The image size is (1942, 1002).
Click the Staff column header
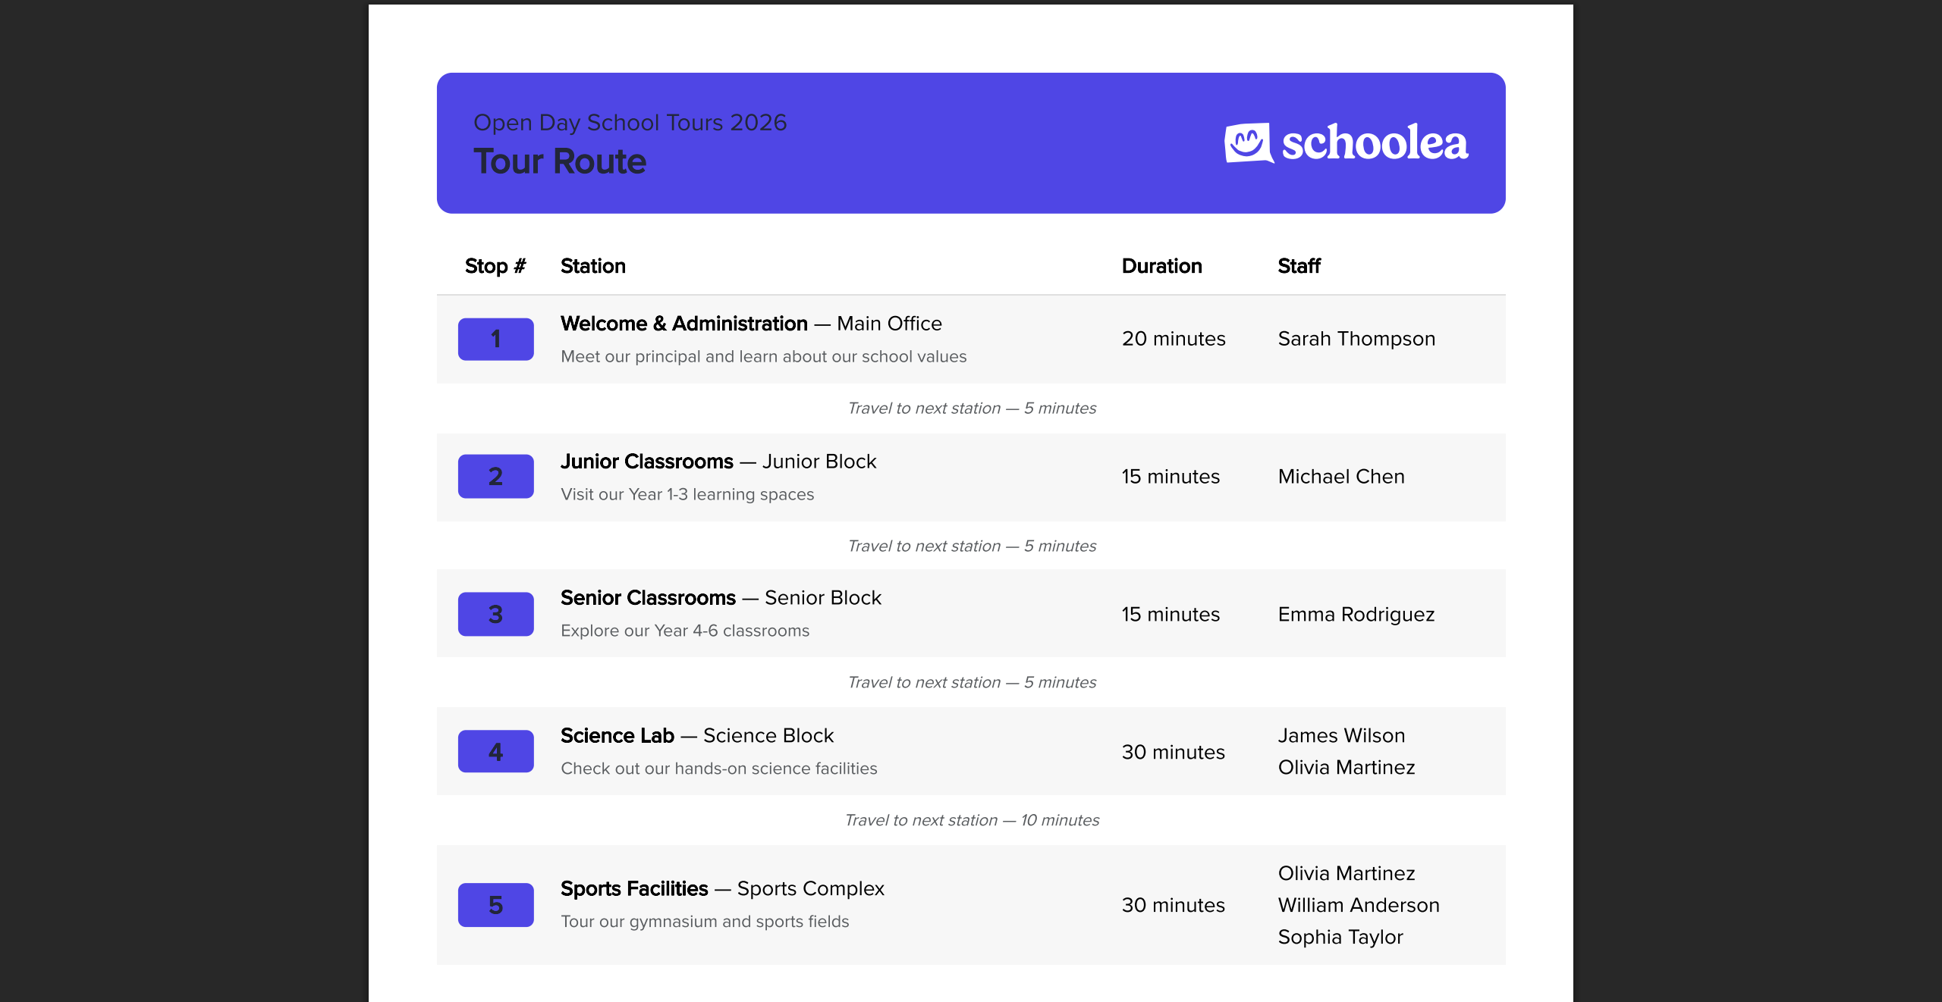coord(1299,266)
